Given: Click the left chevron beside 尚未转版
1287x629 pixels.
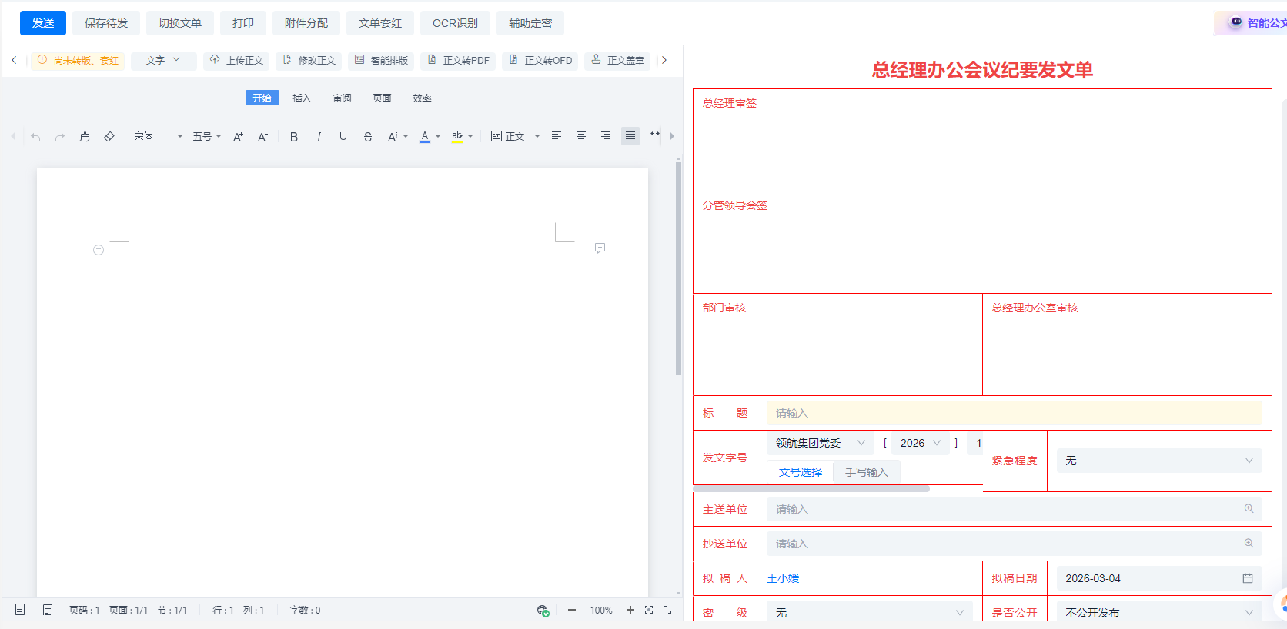Looking at the screenshot, I should coord(14,60).
